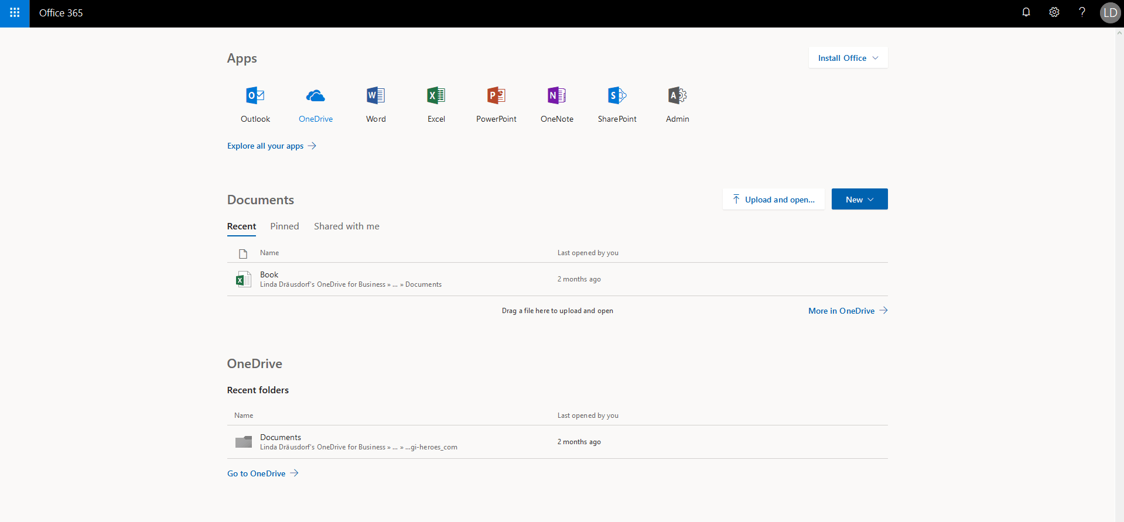
Task: Launch the OneNote app icon
Action: tap(557, 95)
